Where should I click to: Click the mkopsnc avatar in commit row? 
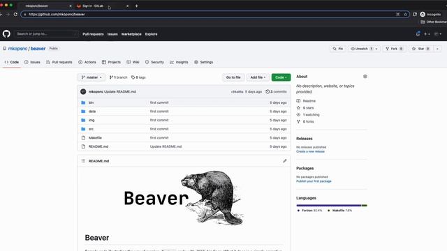point(83,91)
